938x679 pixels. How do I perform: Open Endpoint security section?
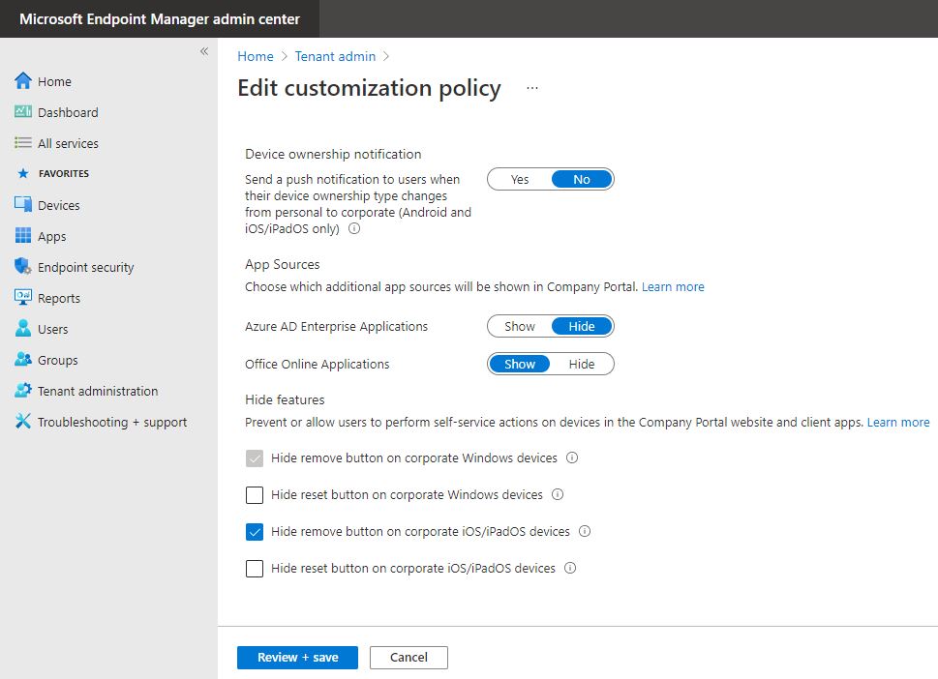click(85, 267)
